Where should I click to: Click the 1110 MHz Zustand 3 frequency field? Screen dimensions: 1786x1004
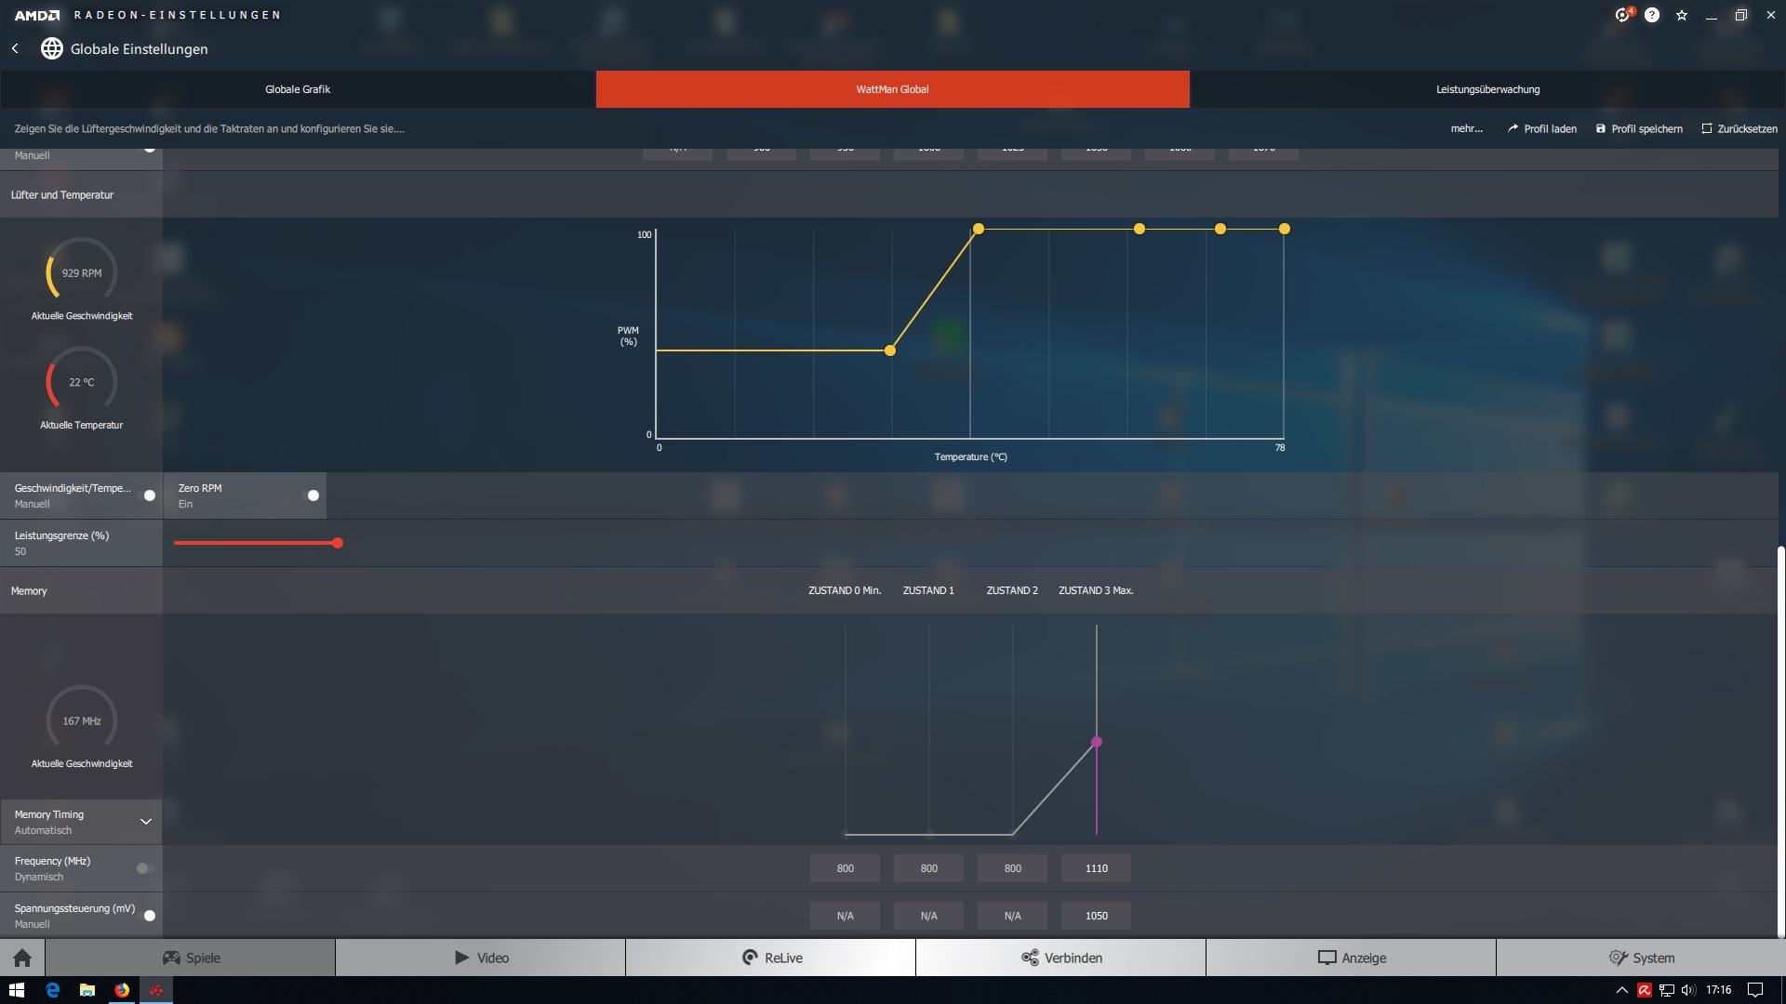(1096, 868)
